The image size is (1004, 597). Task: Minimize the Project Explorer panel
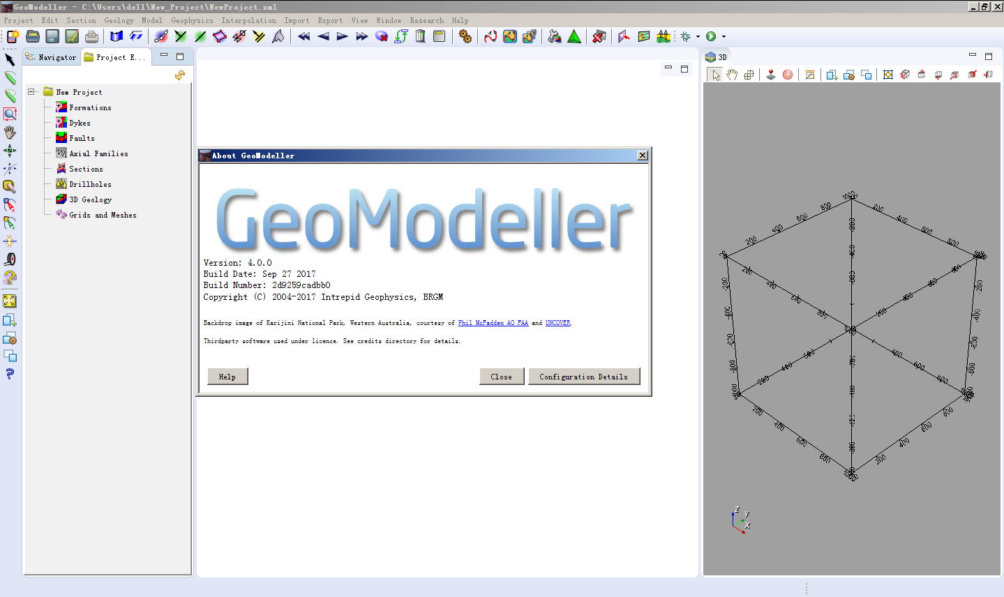click(x=164, y=56)
